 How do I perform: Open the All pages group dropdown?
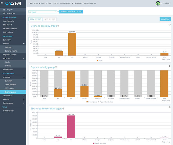(x=43, y=12)
